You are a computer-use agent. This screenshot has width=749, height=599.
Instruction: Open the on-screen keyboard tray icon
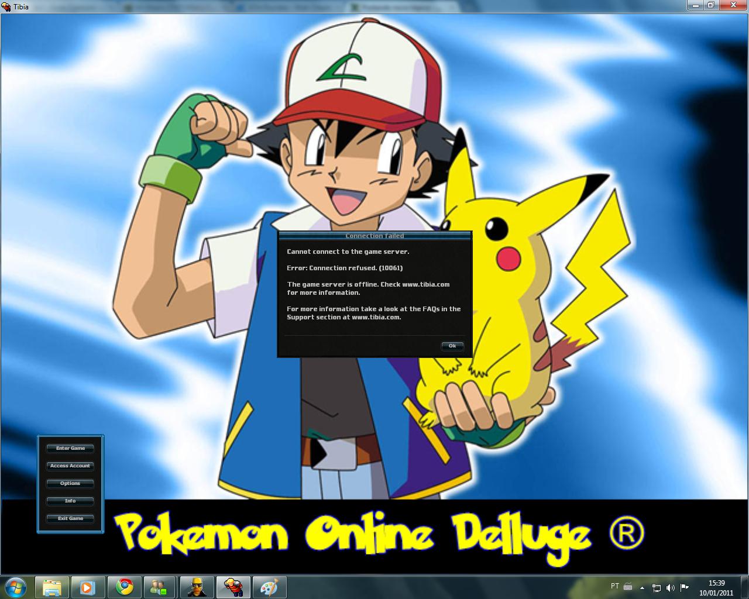click(628, 587)
